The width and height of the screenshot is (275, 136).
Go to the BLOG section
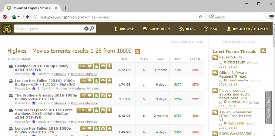[x=187, y=29]
